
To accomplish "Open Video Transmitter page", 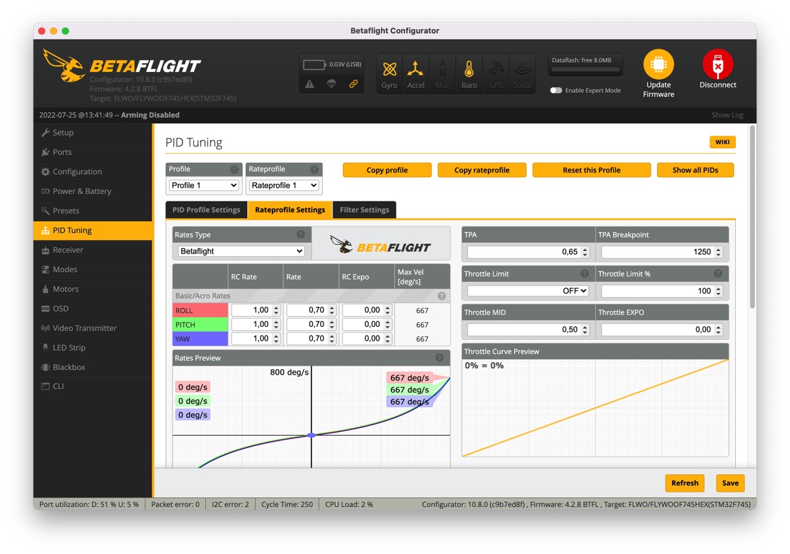I will pyautogui.click(x=93, y=328).
